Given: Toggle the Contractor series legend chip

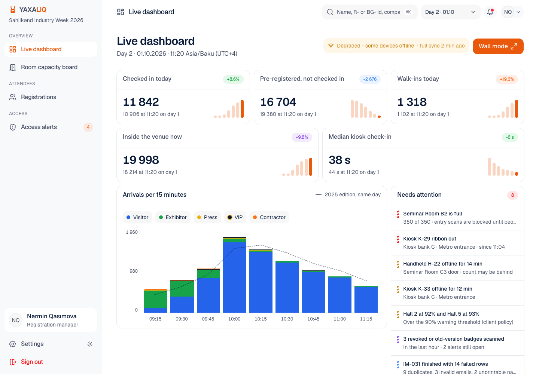Looking at the screenshot, I should (269, 217).
